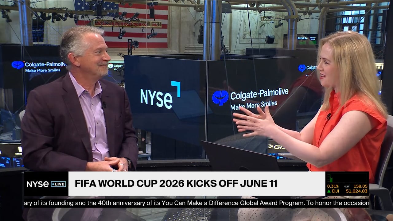393x221 pixels.
Task: Click the "DJI" index label
Action: (x=336, y=191)
